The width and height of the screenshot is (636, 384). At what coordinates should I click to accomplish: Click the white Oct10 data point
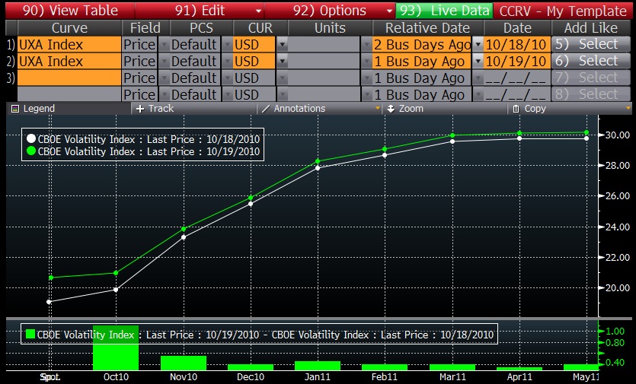pos(116,290)
